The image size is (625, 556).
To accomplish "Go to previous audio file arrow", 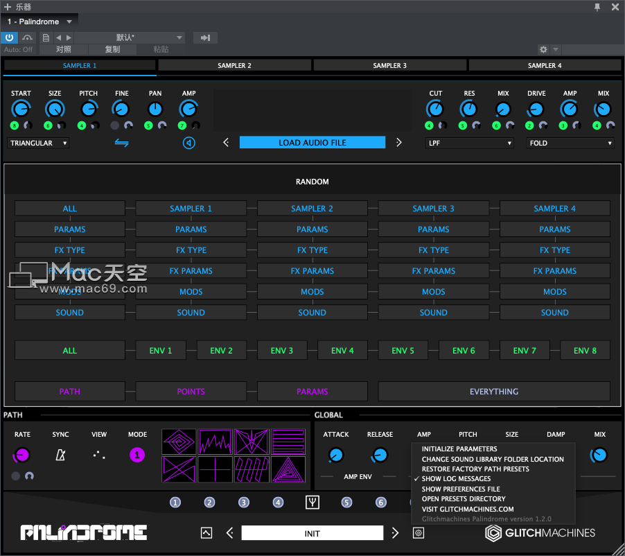I will pos(226,142).
